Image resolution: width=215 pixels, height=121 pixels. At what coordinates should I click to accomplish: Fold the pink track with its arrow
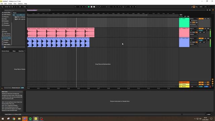[180, 29]
